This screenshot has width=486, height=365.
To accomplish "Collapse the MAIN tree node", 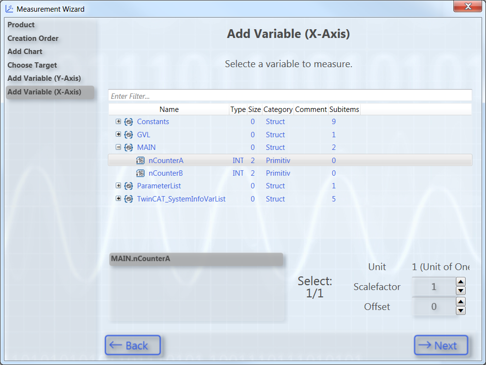I will point(119,147).
